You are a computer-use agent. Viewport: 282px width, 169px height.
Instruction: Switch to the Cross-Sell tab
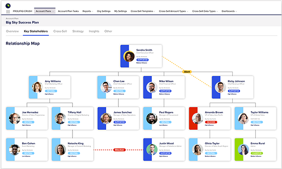60,31
